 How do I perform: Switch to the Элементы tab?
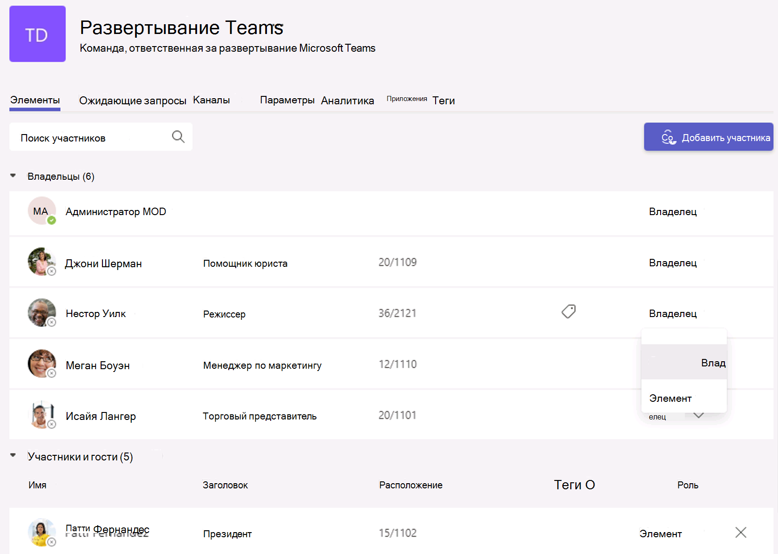pyautogui.click(x=35, y=100)
